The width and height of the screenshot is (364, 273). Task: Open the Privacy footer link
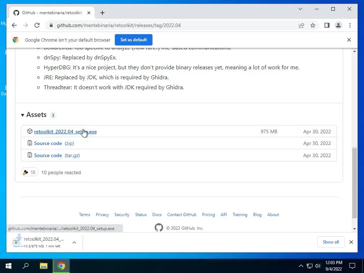[102, 215]
